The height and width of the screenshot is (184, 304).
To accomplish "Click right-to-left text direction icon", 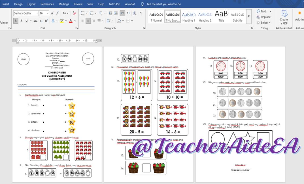I will tap(128, 13).
